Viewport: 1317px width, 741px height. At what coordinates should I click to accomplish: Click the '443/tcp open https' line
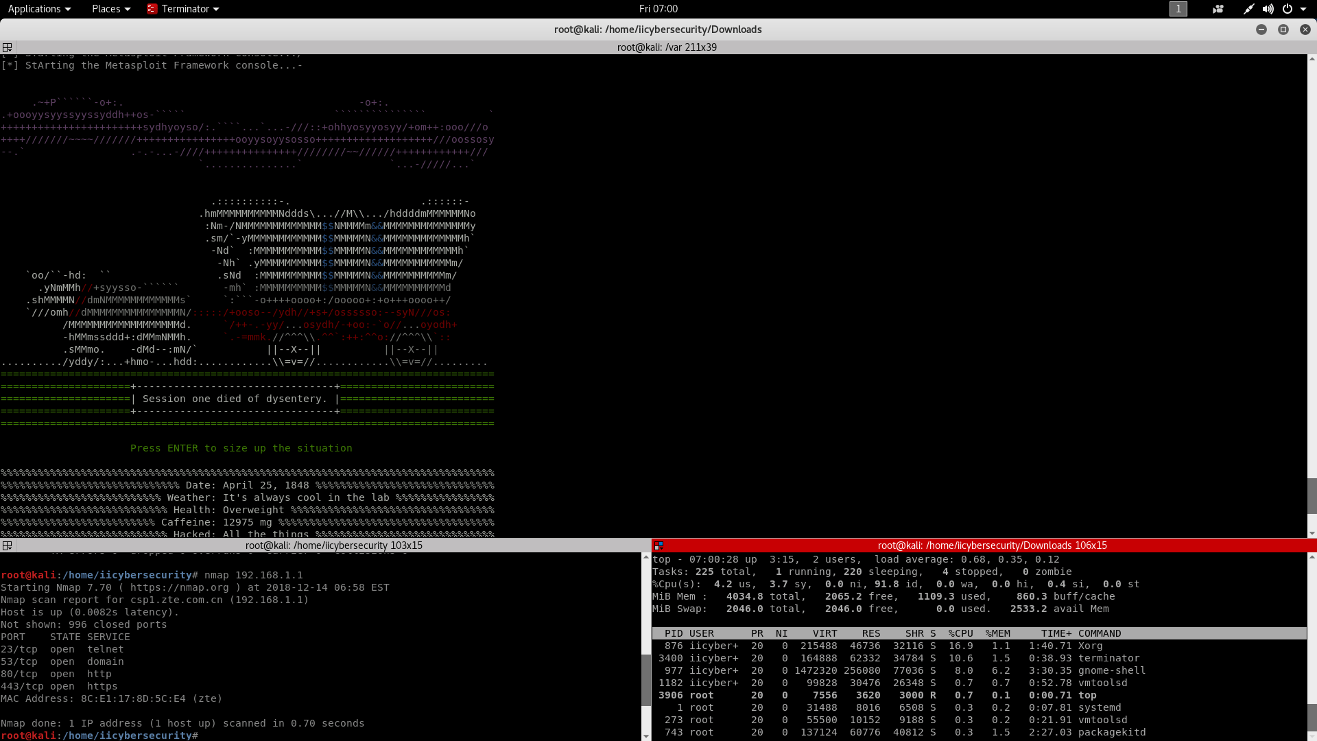click(x=59, y=686)
